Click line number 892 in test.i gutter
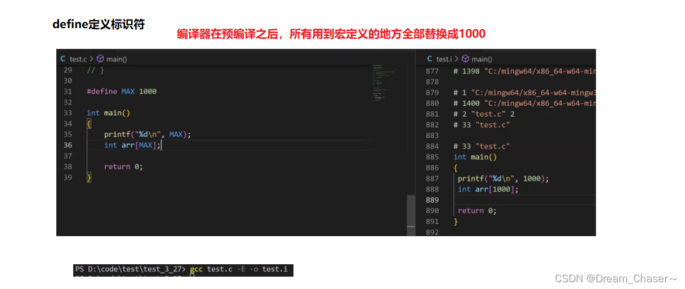This screenshot has height=289, width=685. (x=432, y=232)
